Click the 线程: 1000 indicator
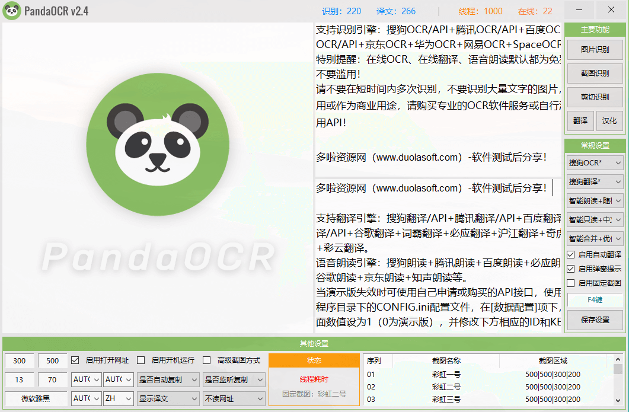This screenshot has height=412, width=629. (x=481, y=11)
